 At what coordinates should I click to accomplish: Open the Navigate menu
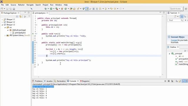click(30, 5)
